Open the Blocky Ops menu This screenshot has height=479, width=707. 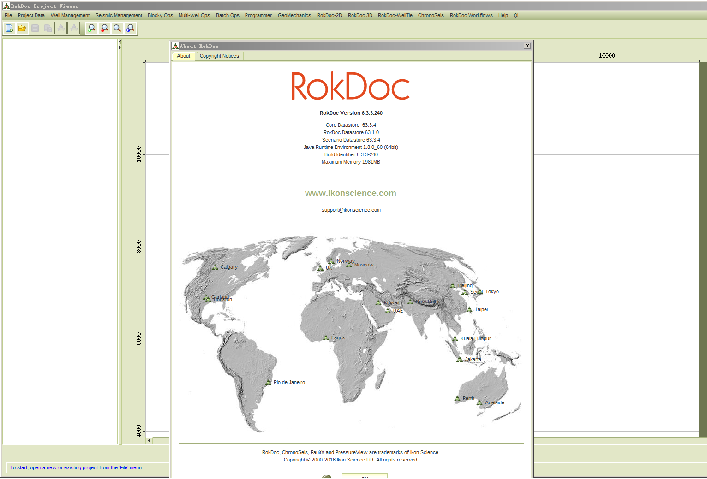[160, 15]
